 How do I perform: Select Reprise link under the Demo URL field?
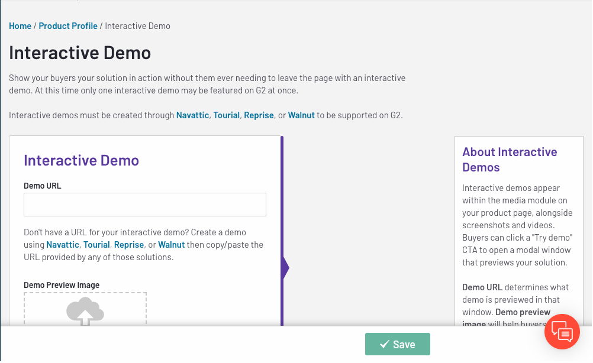pyautogui.click(x=129, y=245)
